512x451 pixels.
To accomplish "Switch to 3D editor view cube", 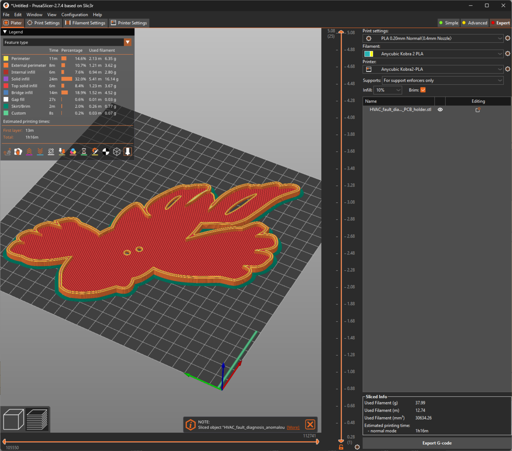I will point(14,419).
